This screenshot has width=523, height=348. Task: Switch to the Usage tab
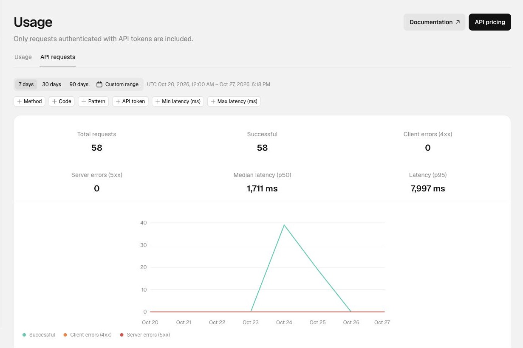[x=23, y=57]
